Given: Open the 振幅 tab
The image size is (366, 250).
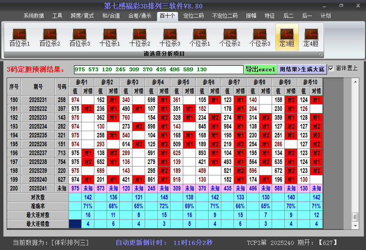Looking at the screenshot, I should point(251,16).
